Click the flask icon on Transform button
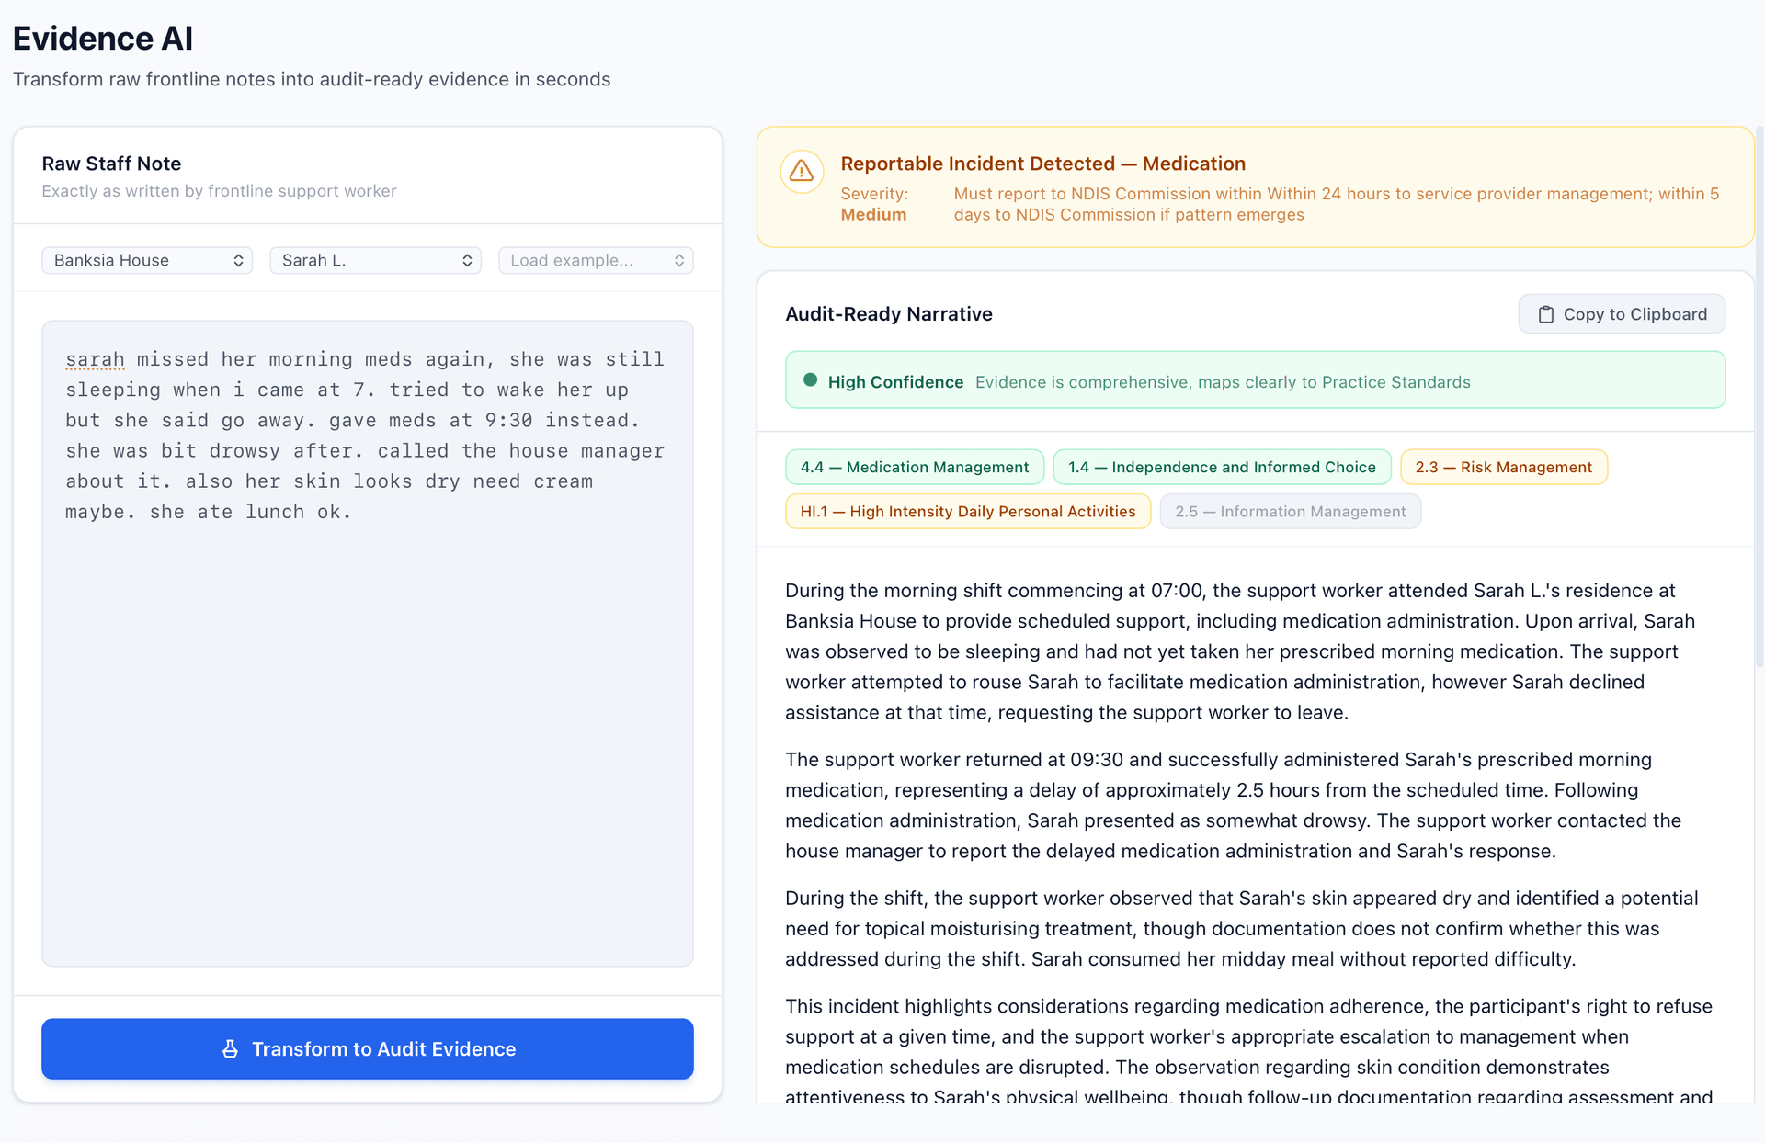This screenshot has height=1143, width=1765. 229,1048
